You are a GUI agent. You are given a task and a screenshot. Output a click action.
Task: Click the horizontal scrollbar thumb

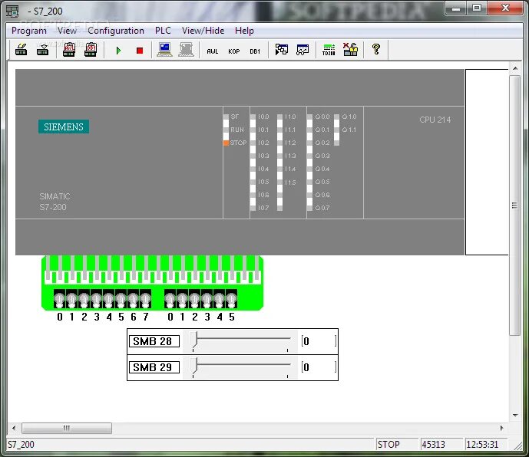pos(67,428)
